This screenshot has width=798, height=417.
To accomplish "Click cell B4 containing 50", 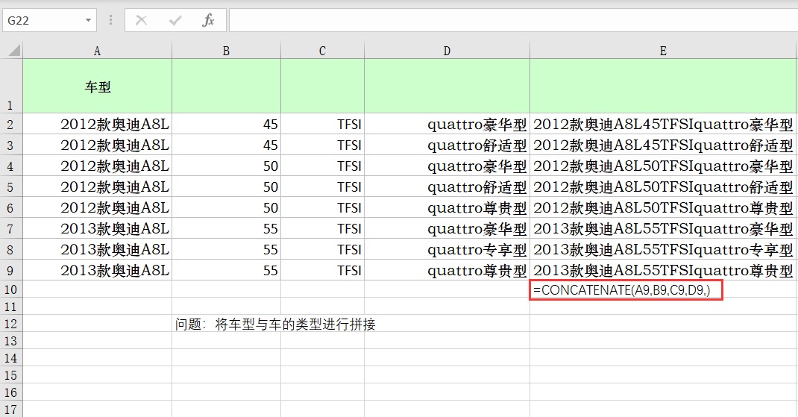I will point(227,166).
